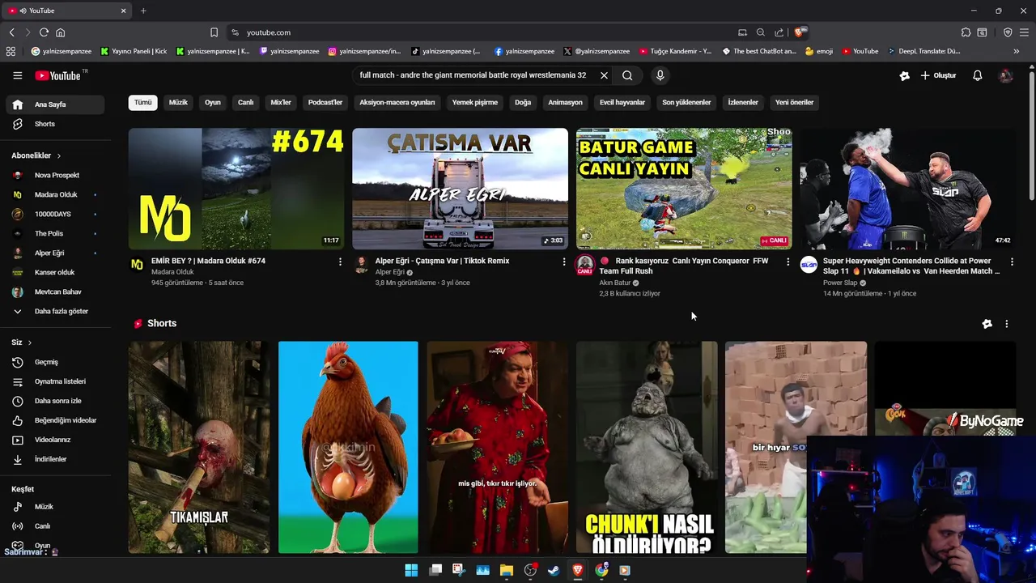Click the Oluştur create button

(x=938, y=75)
